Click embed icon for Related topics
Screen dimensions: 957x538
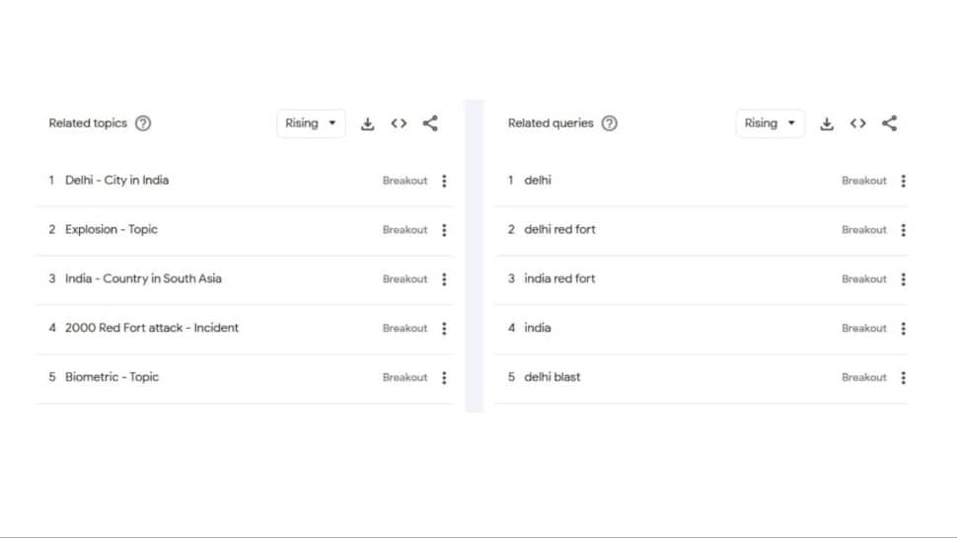coord(399,123)
